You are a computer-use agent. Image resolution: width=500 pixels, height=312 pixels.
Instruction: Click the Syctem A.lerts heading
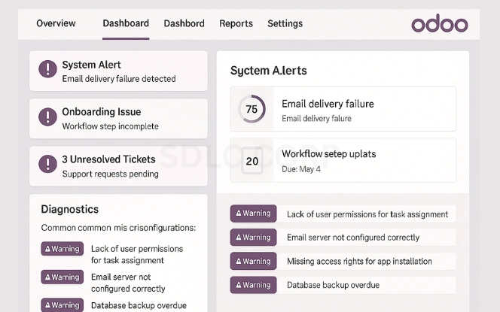click(x=269, y=71)
